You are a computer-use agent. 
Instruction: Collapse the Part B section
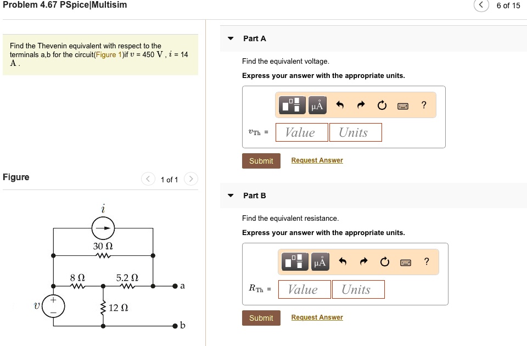coord(231,196)
